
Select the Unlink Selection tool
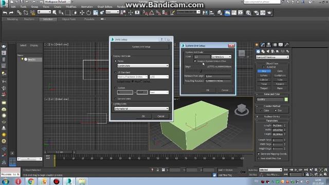[x=26, y=13]
